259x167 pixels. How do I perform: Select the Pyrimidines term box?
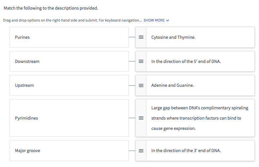(x=69, y=118)
